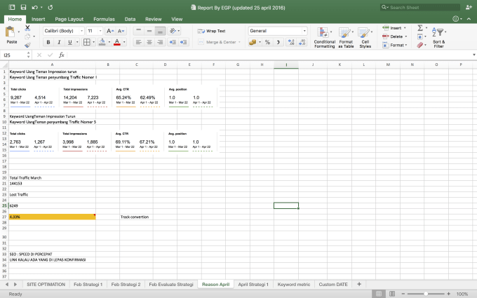Open Format as Table
This screenshot has height=298, width=477.
(x=346, y=37)
